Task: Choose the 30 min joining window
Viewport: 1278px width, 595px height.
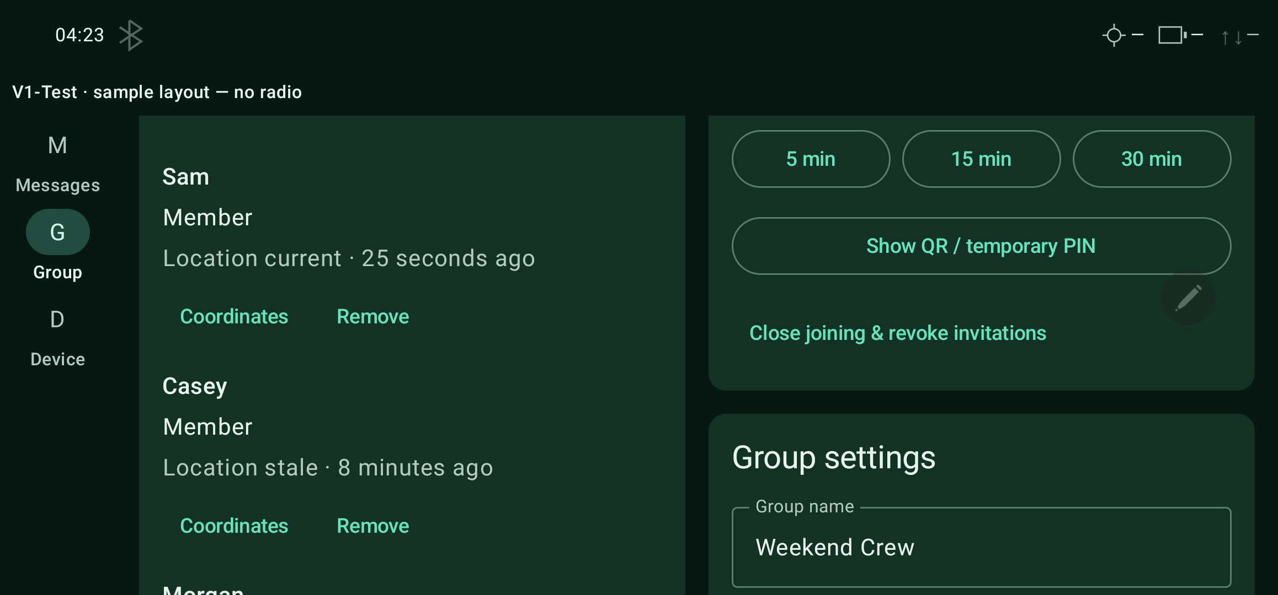Action: pyautogui.click(x=1152, y=159)
